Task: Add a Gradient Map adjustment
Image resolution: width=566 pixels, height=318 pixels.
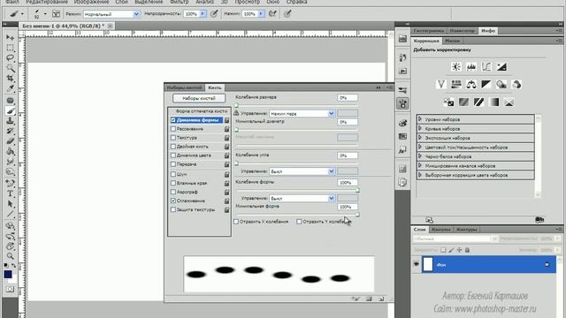Action: (493, 102)
